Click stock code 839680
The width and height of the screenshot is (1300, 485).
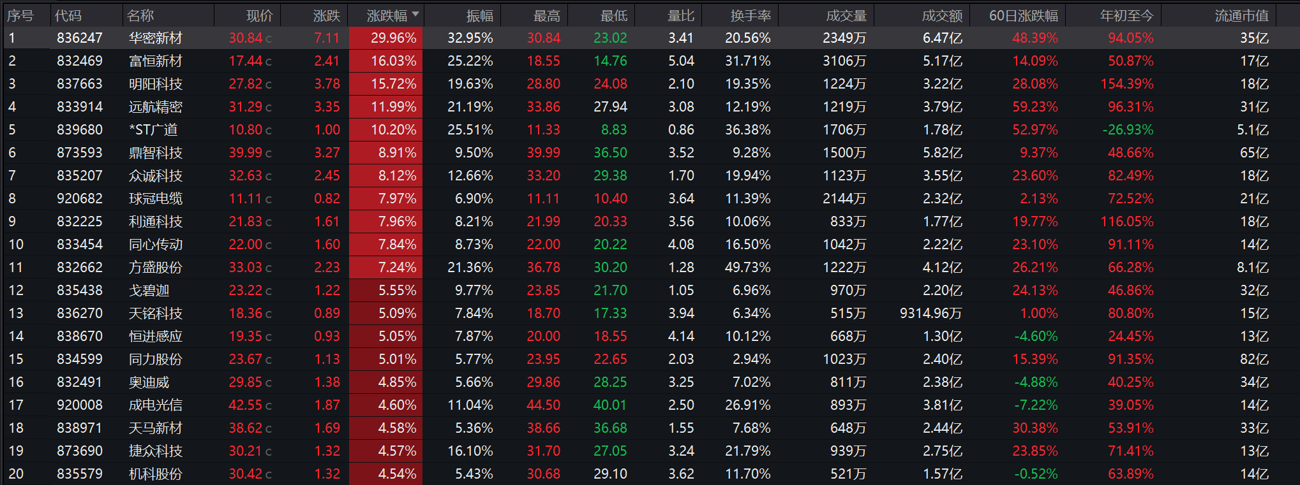click(80, 130)
